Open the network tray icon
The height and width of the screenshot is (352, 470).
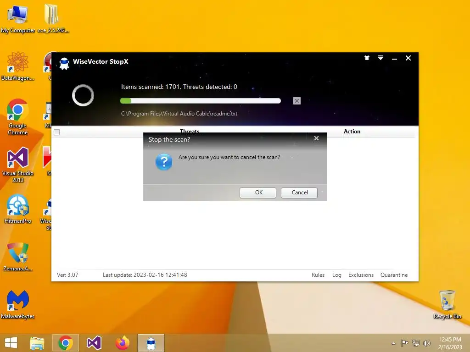click(416, 343)
